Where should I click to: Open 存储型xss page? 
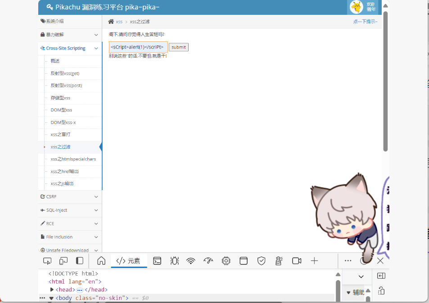(60, 98)
